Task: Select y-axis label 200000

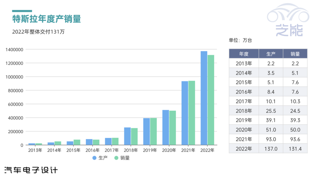Action: [16, 132]
